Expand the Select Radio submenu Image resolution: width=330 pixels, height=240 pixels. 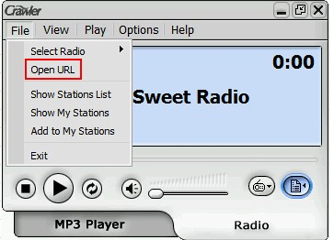click(77, 51)
